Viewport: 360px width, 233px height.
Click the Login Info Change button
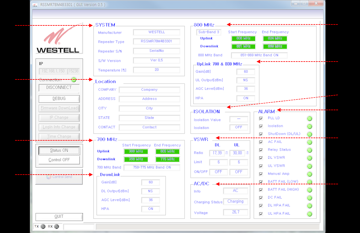pyautogui.click(x=59, y=127)
